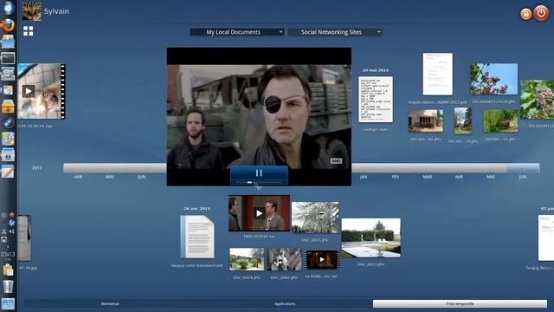This screenshot has height=312, width=554.
Task: Click timeline bar above left AVR label
Action: click(79, 167)
